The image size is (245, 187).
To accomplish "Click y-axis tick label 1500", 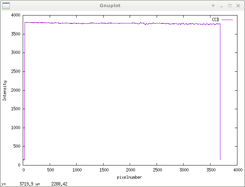I will pyautogui.click(x=16, y=109).
